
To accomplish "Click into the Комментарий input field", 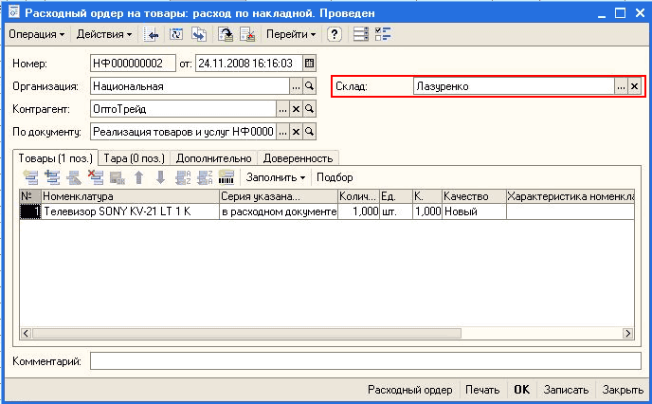I will pyautogui.click(x=366, y=361).
